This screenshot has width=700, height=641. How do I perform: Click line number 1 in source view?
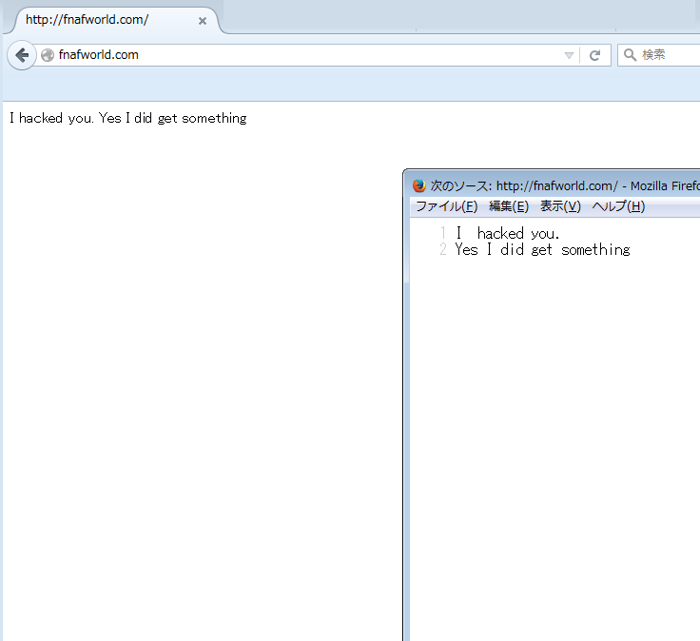(442, 233)
